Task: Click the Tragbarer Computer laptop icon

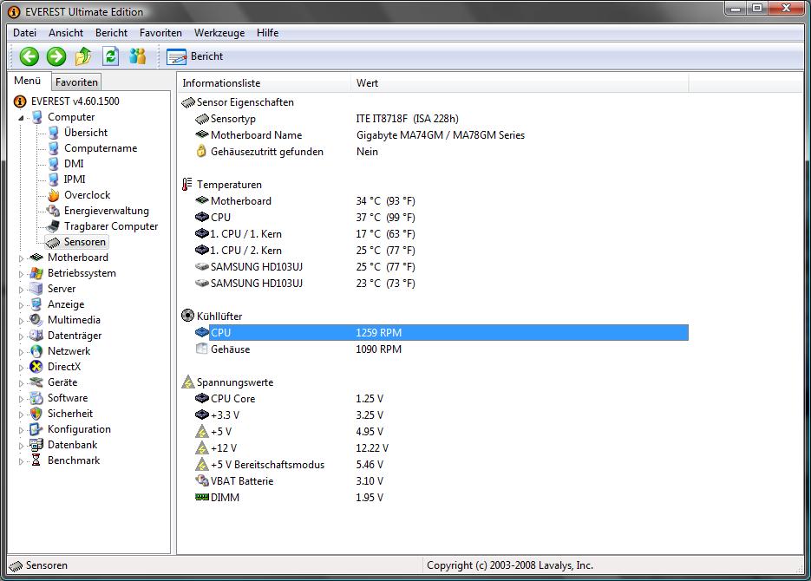Action: click(53, 226)
